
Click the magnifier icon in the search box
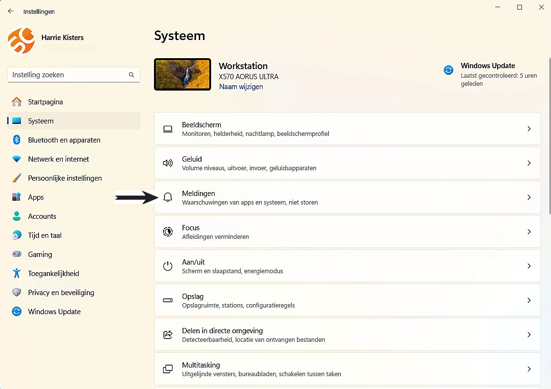(x=132, y=75)
